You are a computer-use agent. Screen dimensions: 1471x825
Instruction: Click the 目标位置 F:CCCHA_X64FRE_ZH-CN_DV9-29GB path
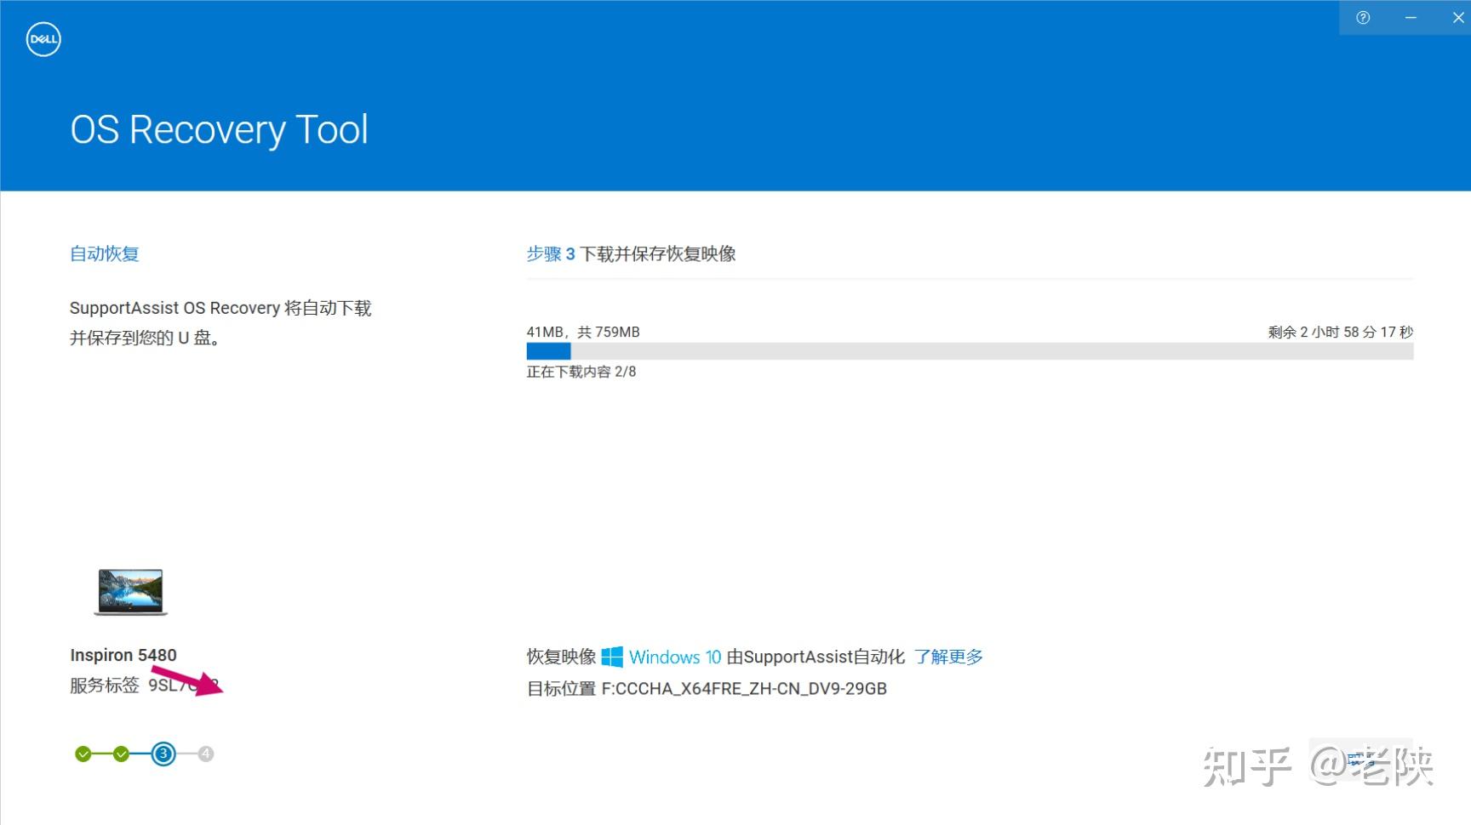coord(707,689)
